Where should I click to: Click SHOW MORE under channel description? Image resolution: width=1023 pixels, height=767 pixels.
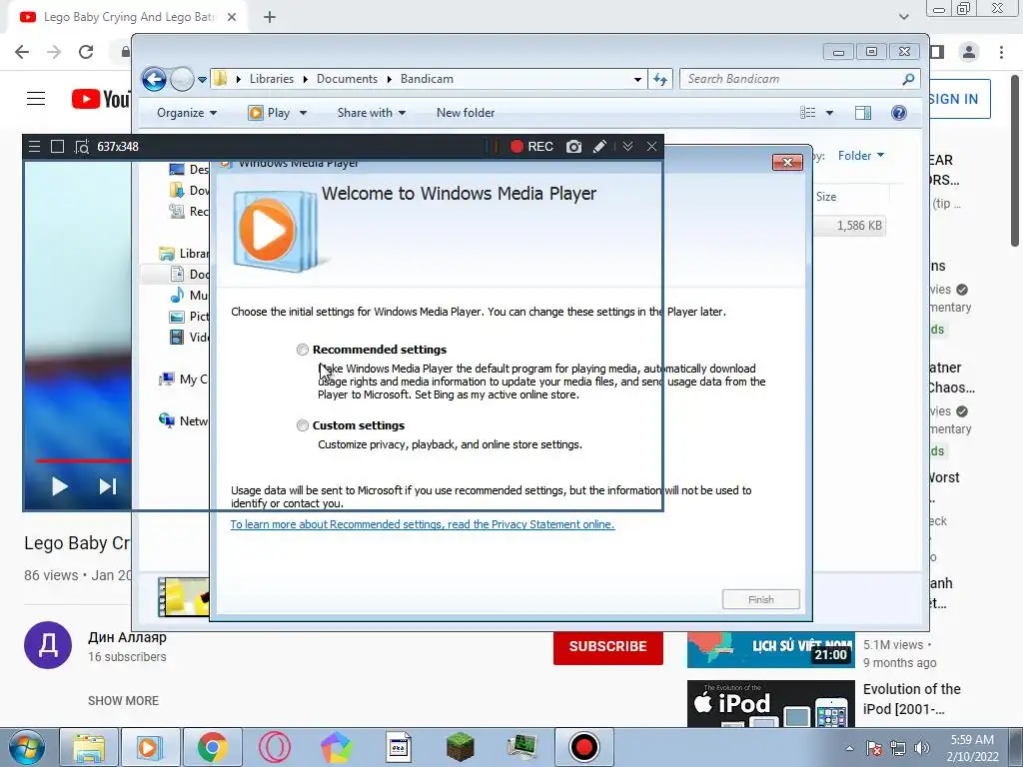[123, 700]
